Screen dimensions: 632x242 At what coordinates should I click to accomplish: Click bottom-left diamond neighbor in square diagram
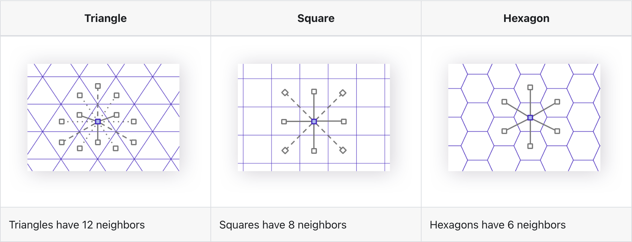tap(285, 150)
